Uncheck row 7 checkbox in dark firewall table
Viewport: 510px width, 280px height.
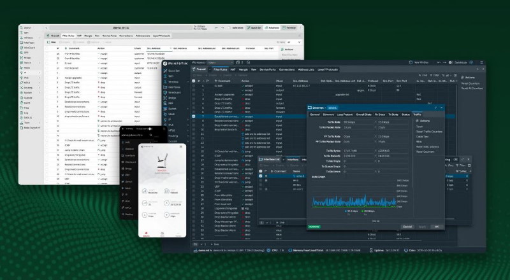point(194,116)
